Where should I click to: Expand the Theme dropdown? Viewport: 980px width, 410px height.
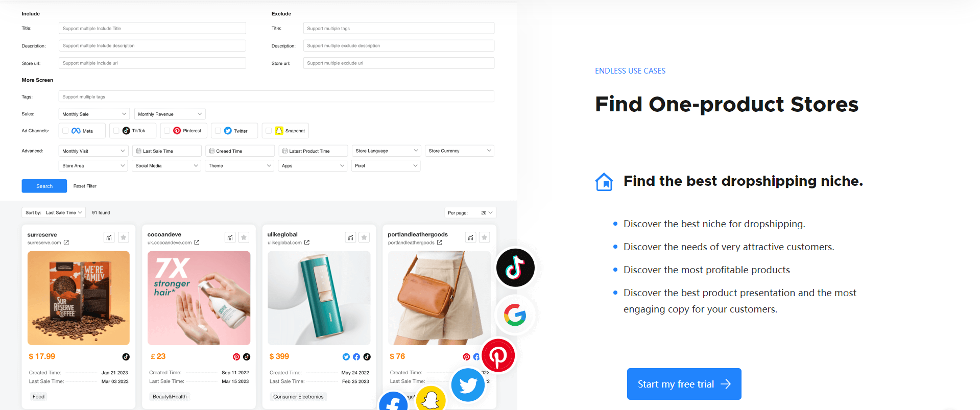(240, 165)
